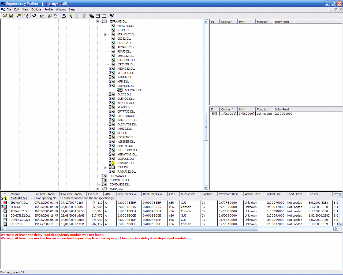
Task: Open the Help menu
Action: pyautogui.click(x=72, y=9)
